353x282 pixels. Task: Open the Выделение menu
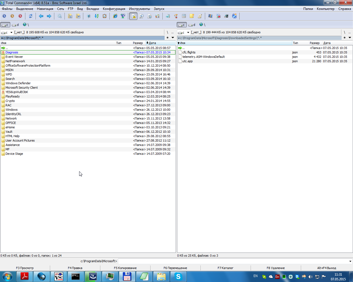point(25,9)
